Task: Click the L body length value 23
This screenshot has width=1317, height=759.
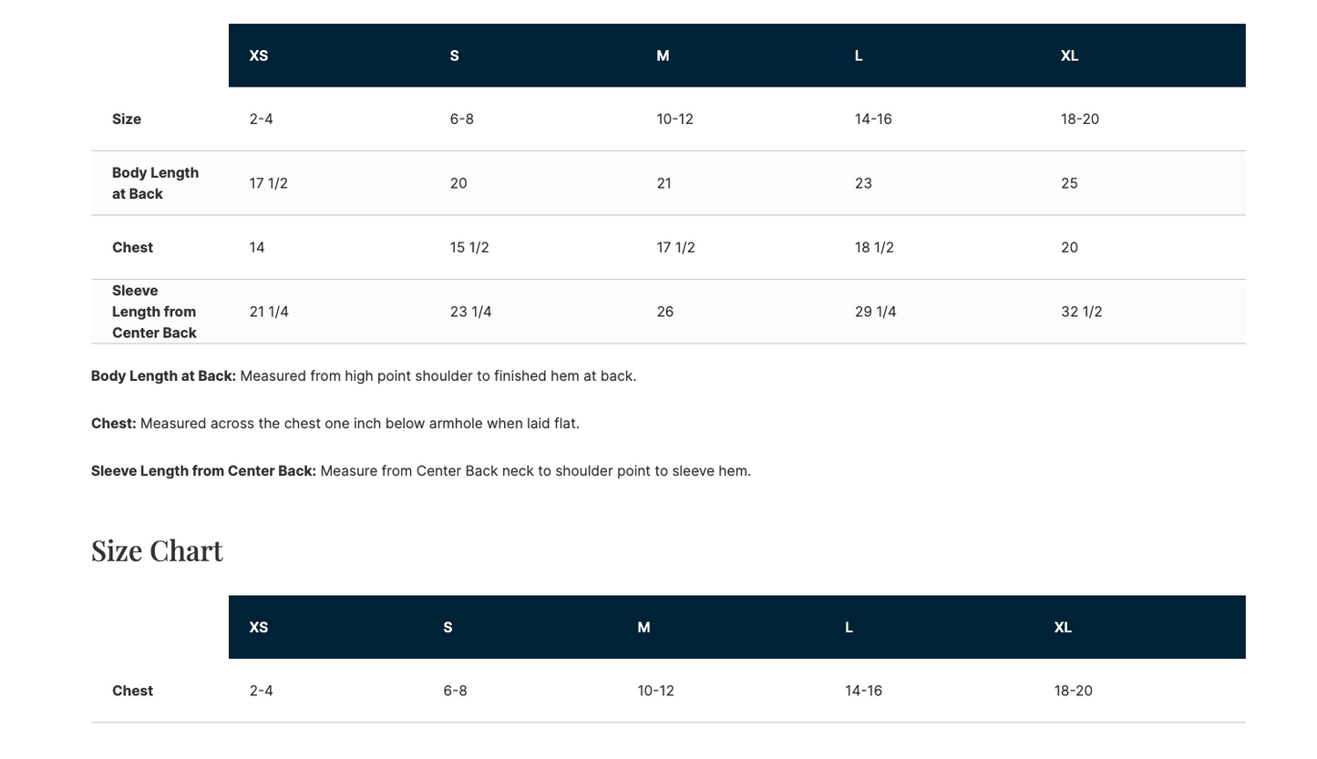Action: (x=863, y=183)
